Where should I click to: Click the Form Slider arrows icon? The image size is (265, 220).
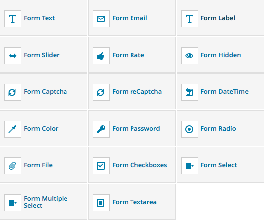click(13, 56)
